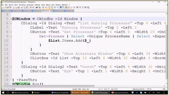Click the Open file toolbar icon
Image resolution: width=169 pixels, height=95 pixels.
point(5,7)
